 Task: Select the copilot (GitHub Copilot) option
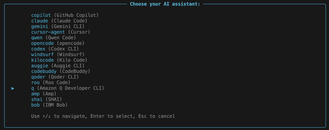coord(65,15)
